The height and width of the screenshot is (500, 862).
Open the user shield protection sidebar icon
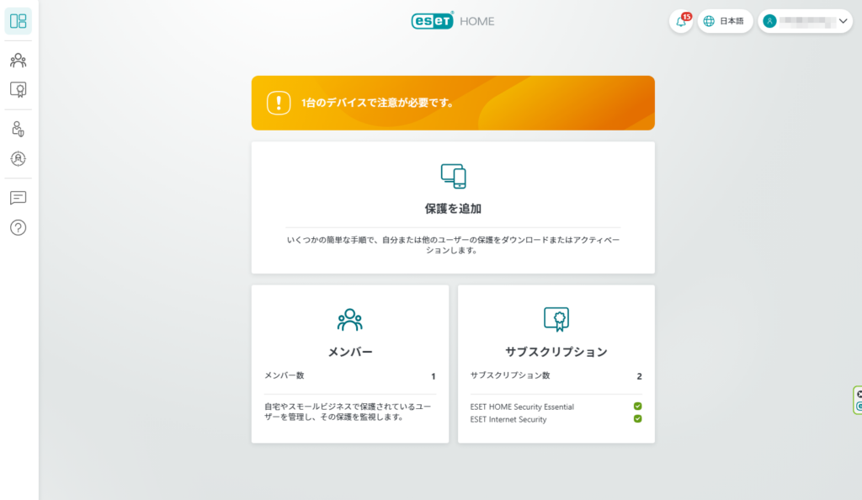pyautogui.click(x=19, y=129)
